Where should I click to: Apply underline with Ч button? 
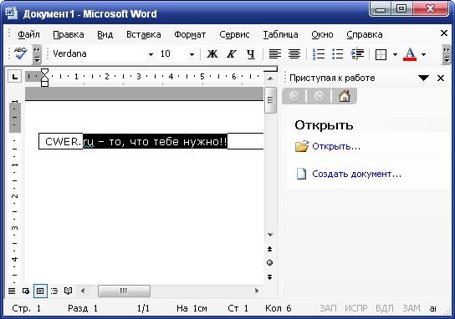coord(251,54)
